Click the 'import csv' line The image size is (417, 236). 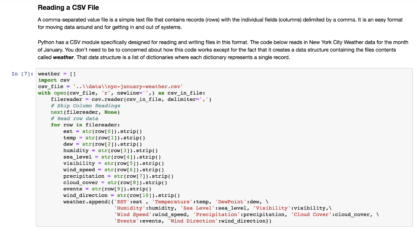[54, 80]
